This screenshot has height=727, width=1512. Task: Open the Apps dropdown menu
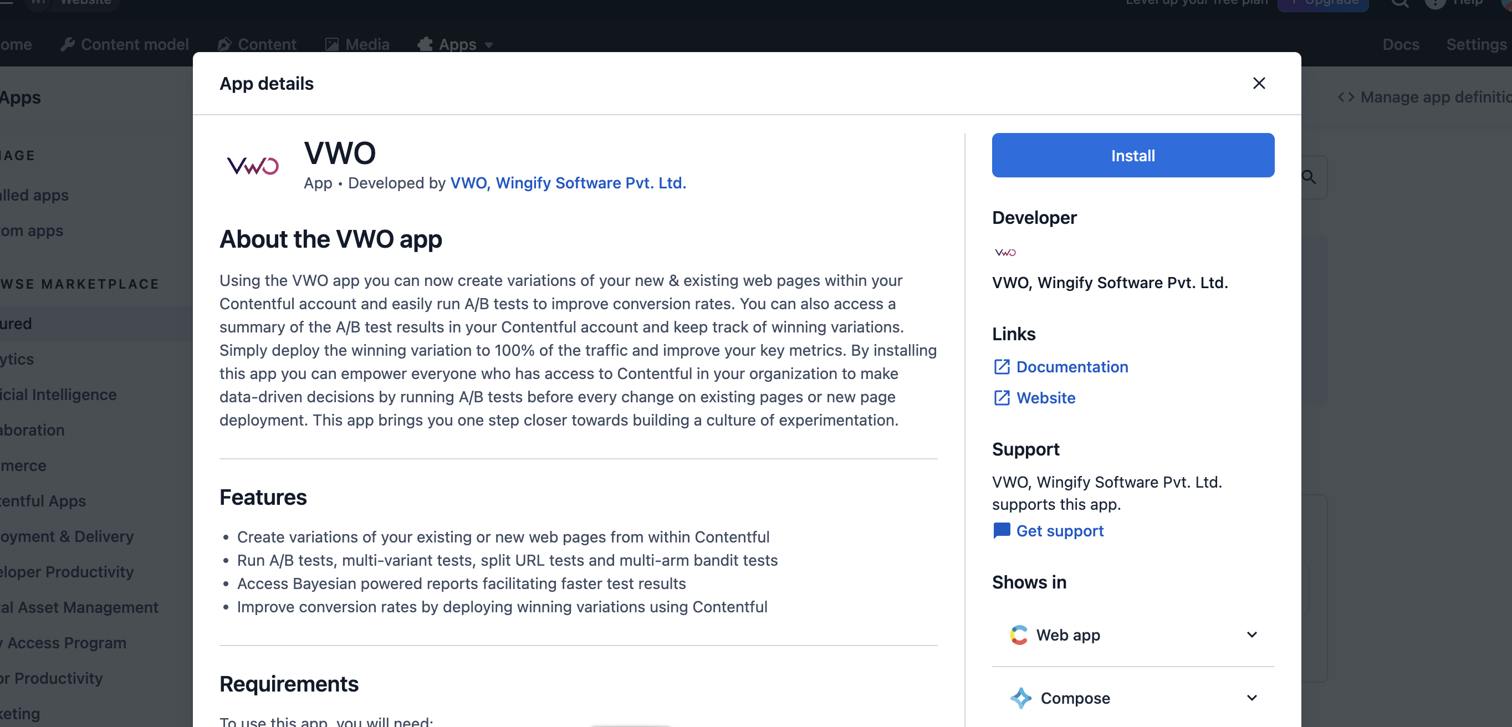pyautogui.click(x=455, y=44)
